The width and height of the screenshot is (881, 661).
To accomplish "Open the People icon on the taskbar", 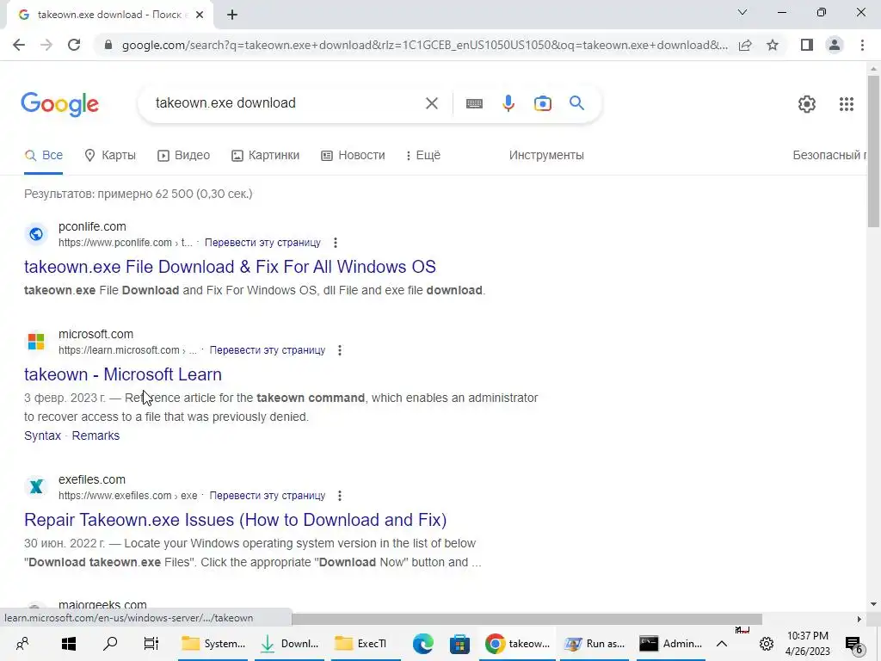I will [x=22, y=644].
